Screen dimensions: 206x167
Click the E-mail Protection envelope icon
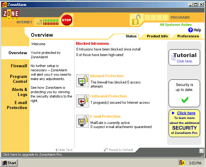[x=83, y=121]
